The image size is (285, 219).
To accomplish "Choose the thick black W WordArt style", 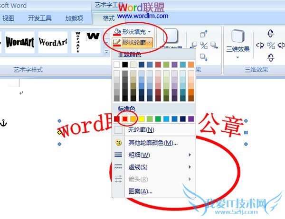I will pyautogui.click(x=93, y=36).
